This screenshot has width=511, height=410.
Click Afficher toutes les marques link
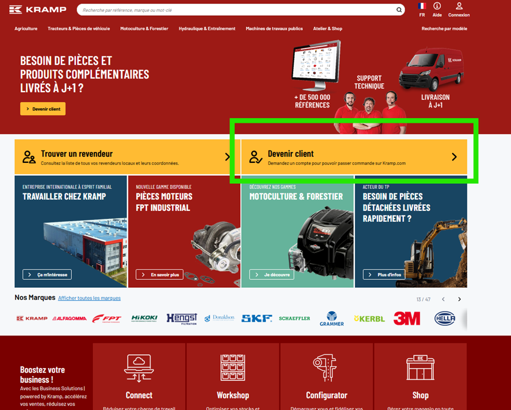(x=89, y=298)
